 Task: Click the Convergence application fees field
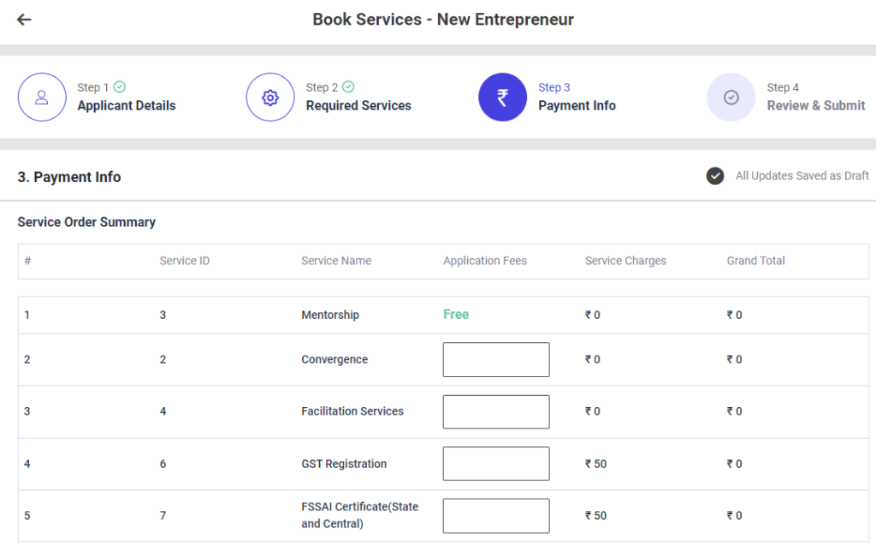pyautogui.click(x=496, y=360)
